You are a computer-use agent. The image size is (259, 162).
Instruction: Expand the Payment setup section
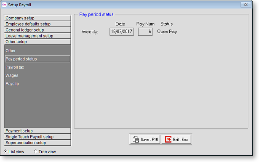(37, 131)
